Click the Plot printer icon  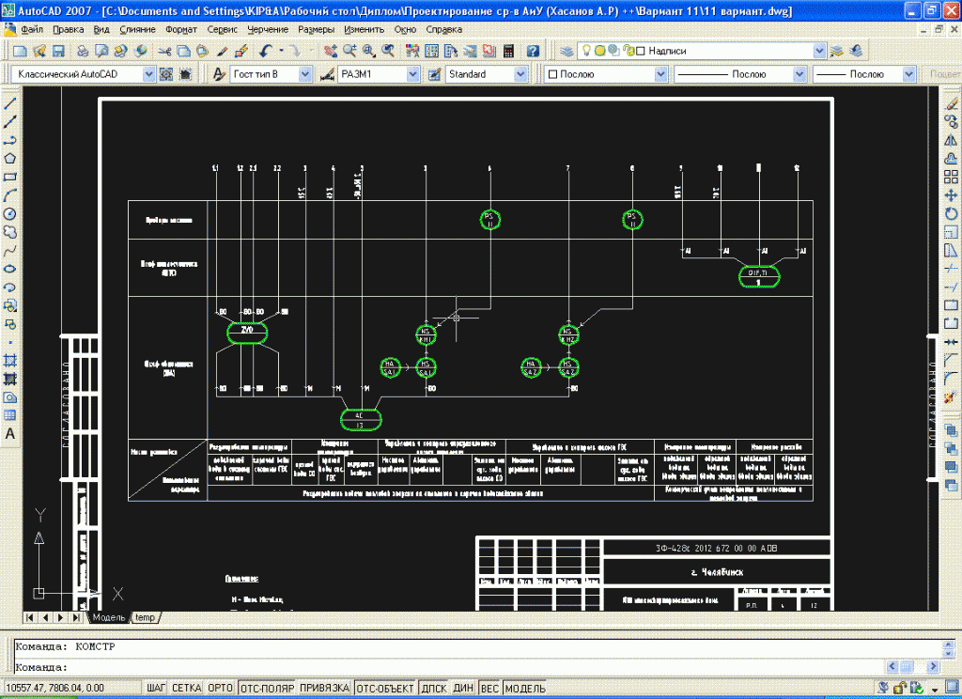pos(83,52)
